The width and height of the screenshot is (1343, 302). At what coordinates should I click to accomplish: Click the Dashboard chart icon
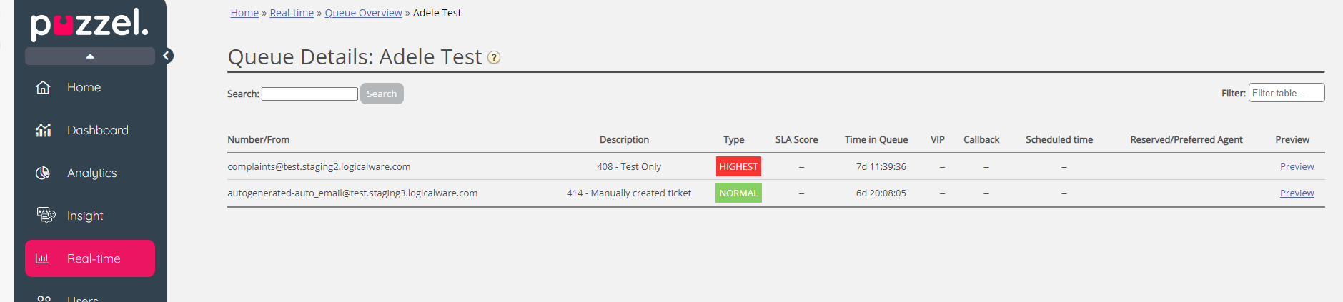point(43,130)
